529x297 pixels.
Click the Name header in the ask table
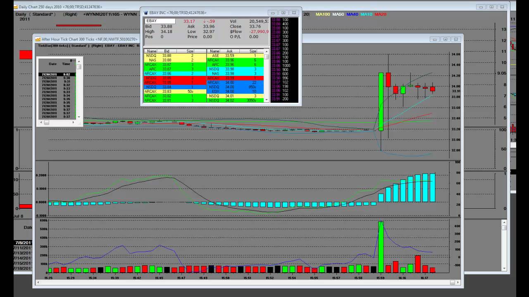[214, 51]
